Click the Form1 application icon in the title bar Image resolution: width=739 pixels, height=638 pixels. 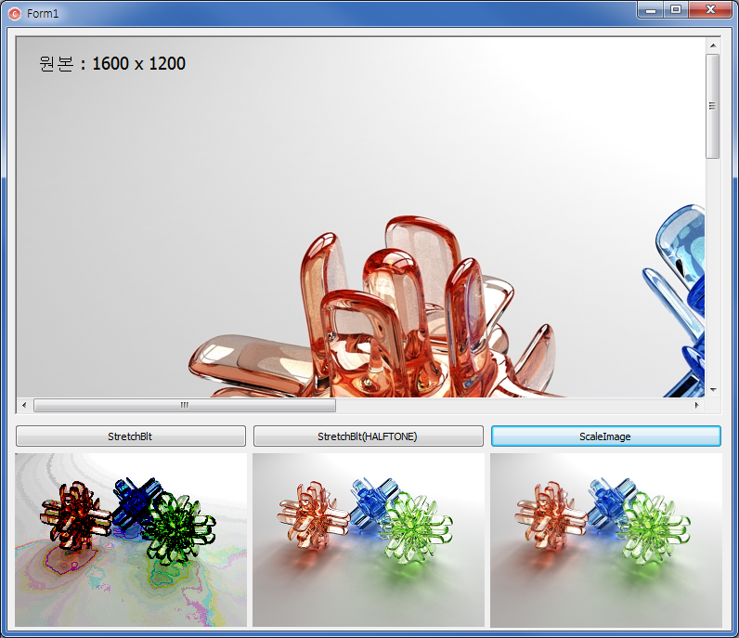coord(15,14)
